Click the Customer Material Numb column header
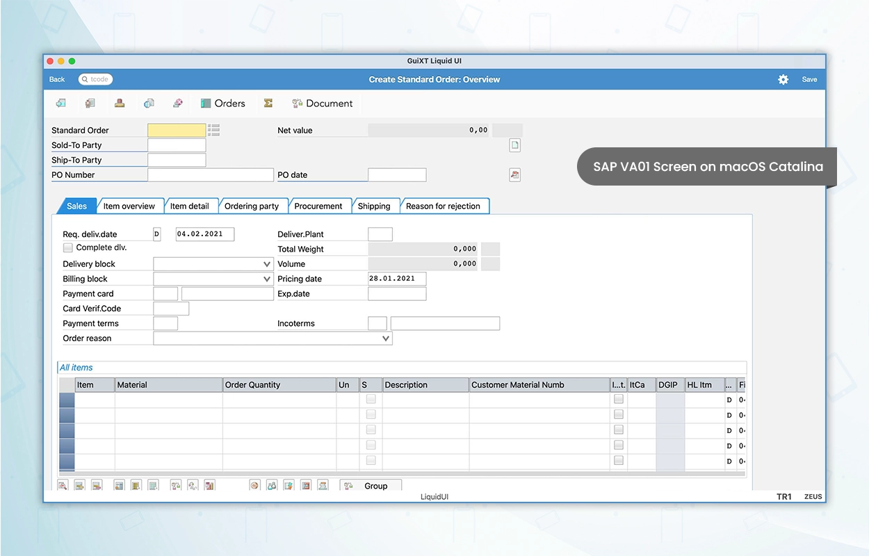 coord(539,384)
